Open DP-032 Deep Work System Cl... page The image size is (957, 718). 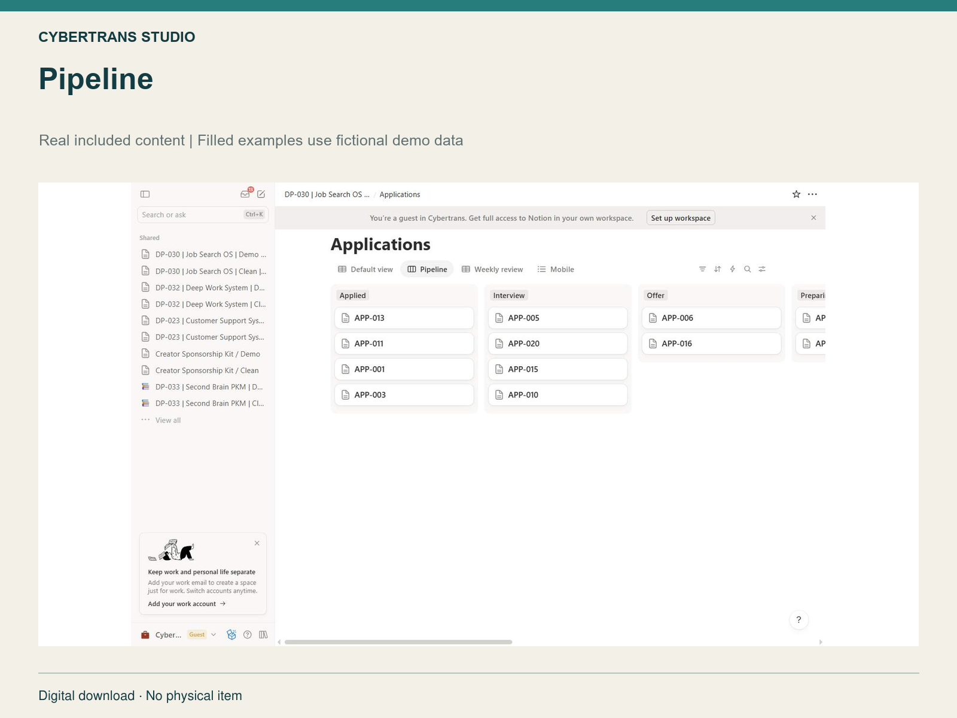(203, 304)
